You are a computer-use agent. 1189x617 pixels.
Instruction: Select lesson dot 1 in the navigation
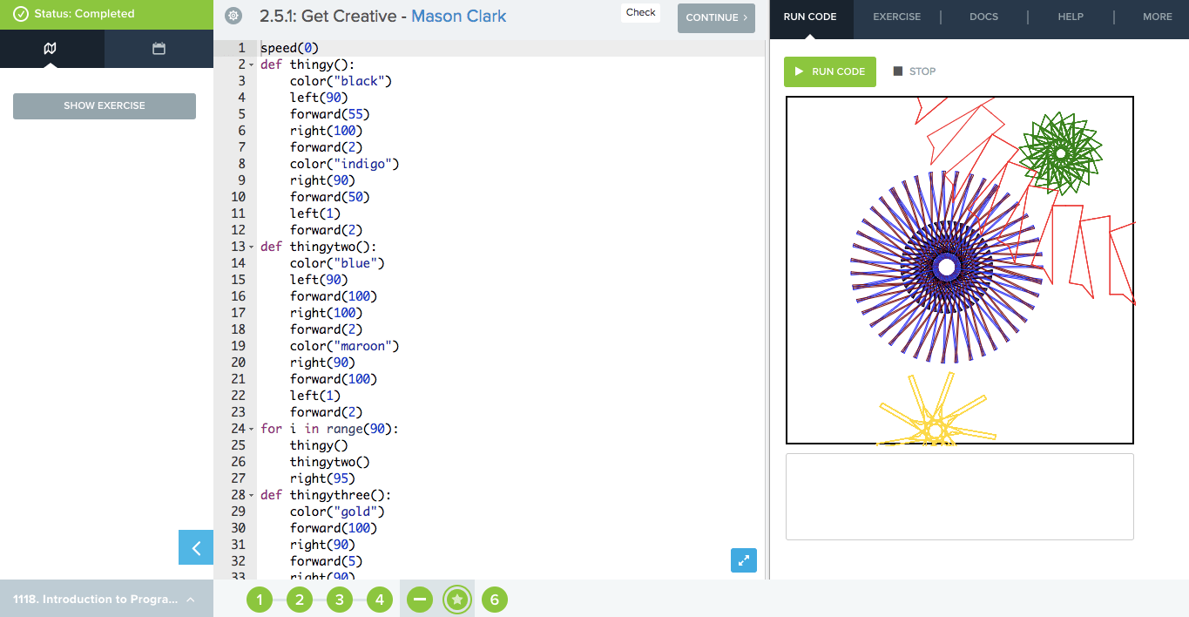[260, 600]
